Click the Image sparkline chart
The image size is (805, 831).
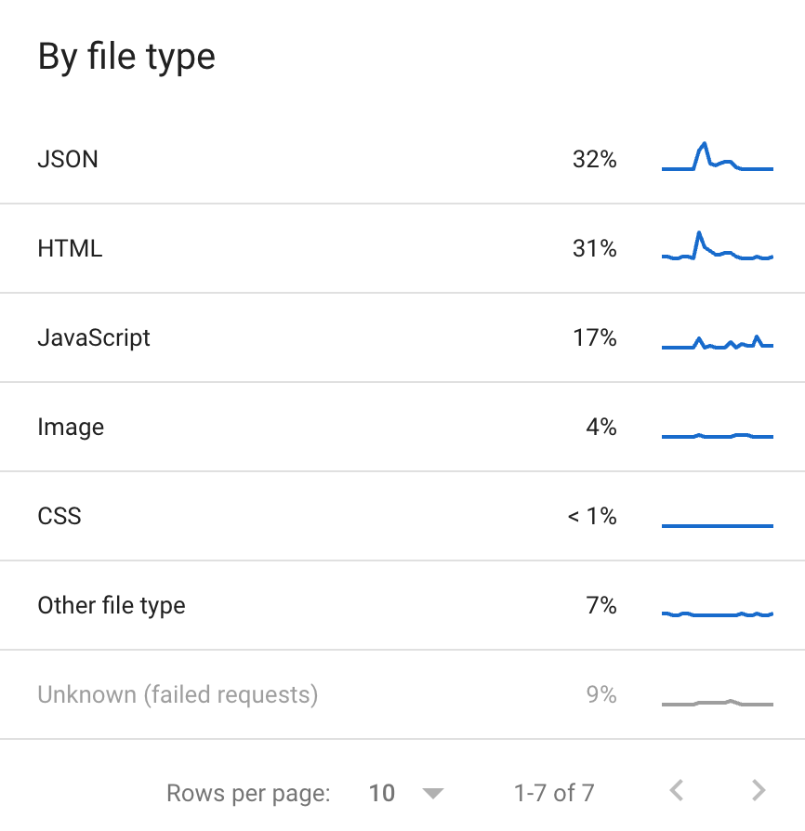click(x=717, y=435)
